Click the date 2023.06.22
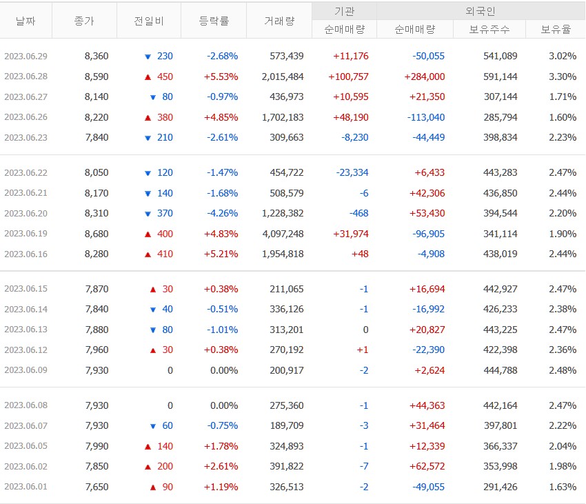Screen dimensions: 586x504 tap(26, 173)
